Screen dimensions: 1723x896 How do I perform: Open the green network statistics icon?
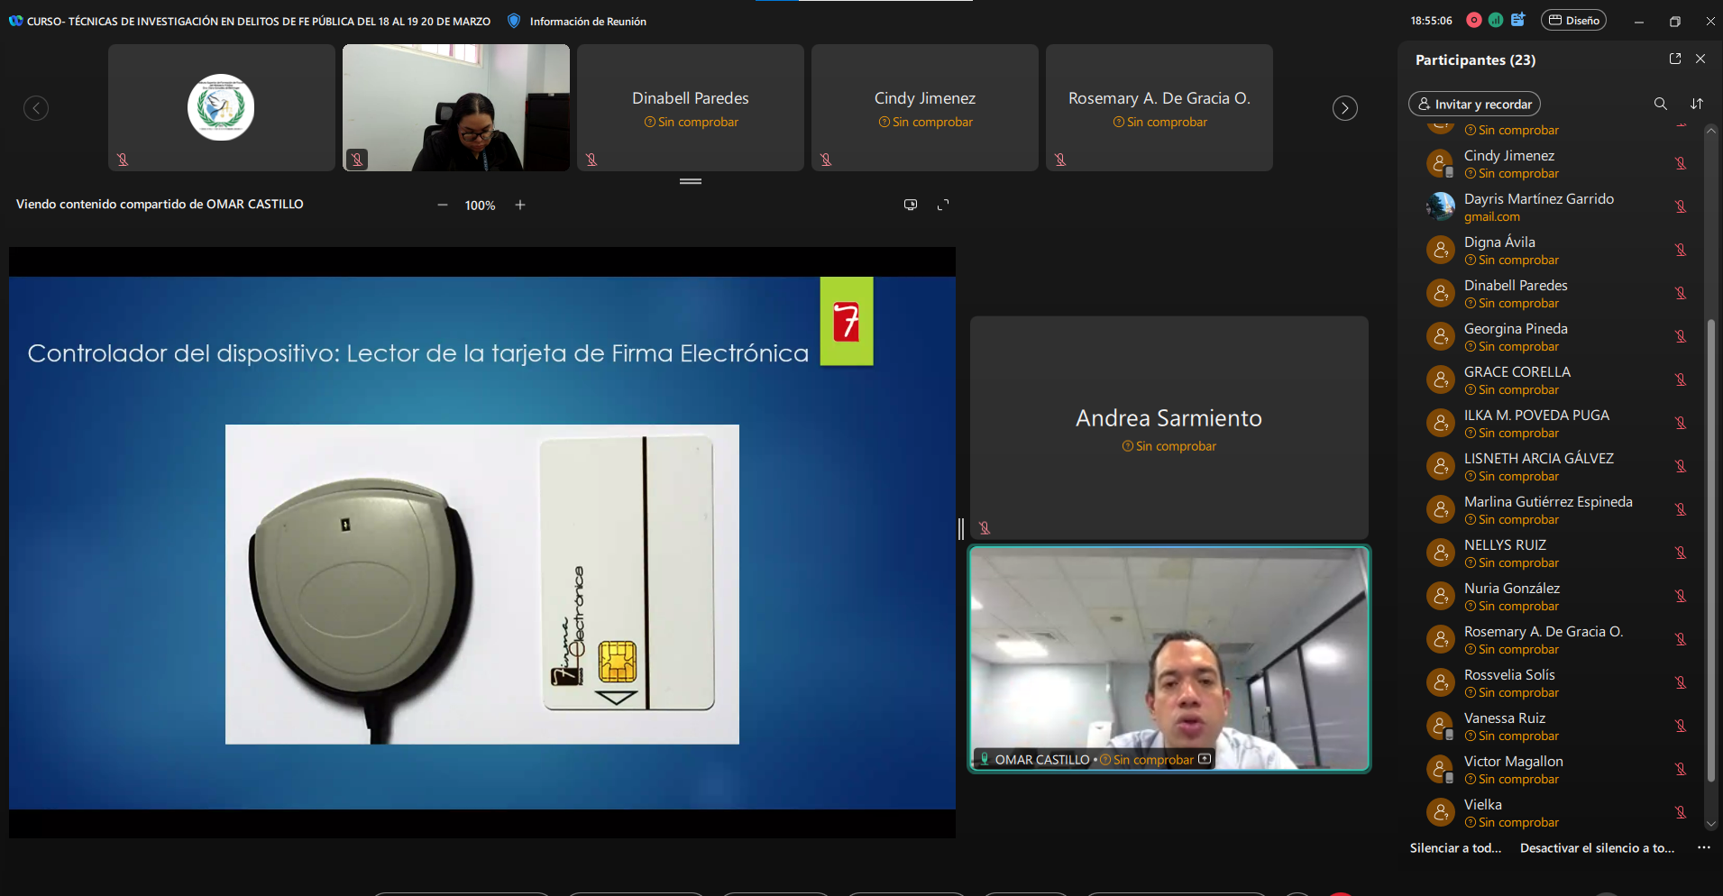tap(1496, 20)
